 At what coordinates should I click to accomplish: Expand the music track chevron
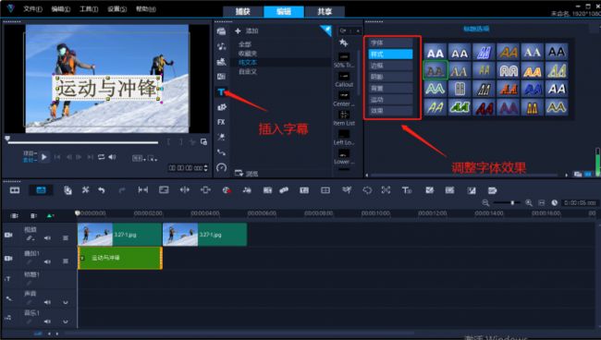click(66, 322)
